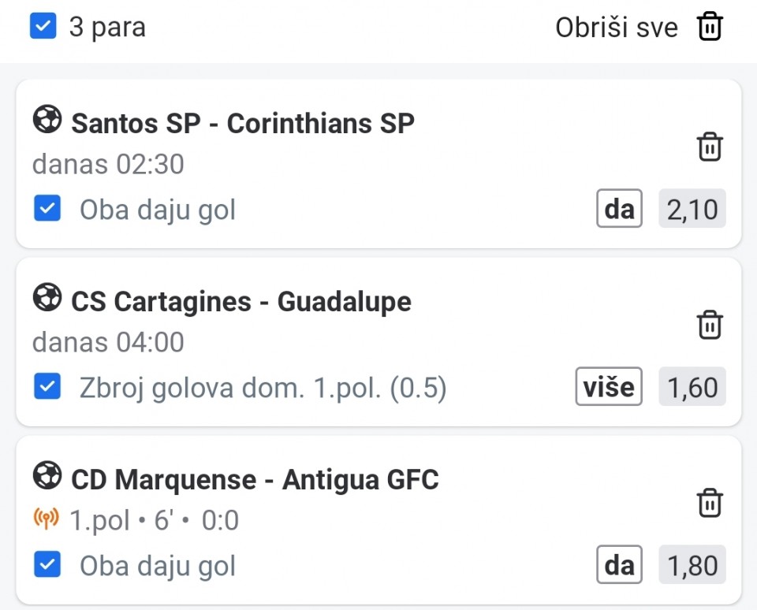Screen dimensions: 757x610
Task: Click the orange live broadcast icon
Action: (x=47, y=520)
